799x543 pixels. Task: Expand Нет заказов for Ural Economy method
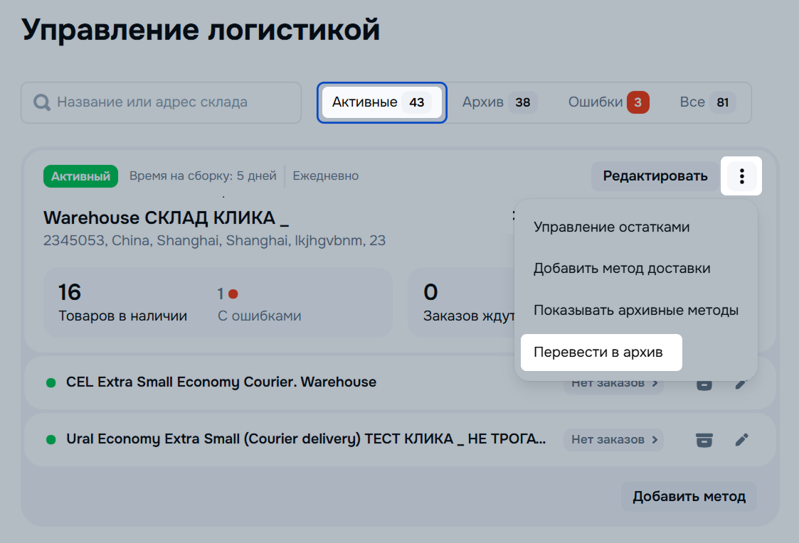click(613, 440)
